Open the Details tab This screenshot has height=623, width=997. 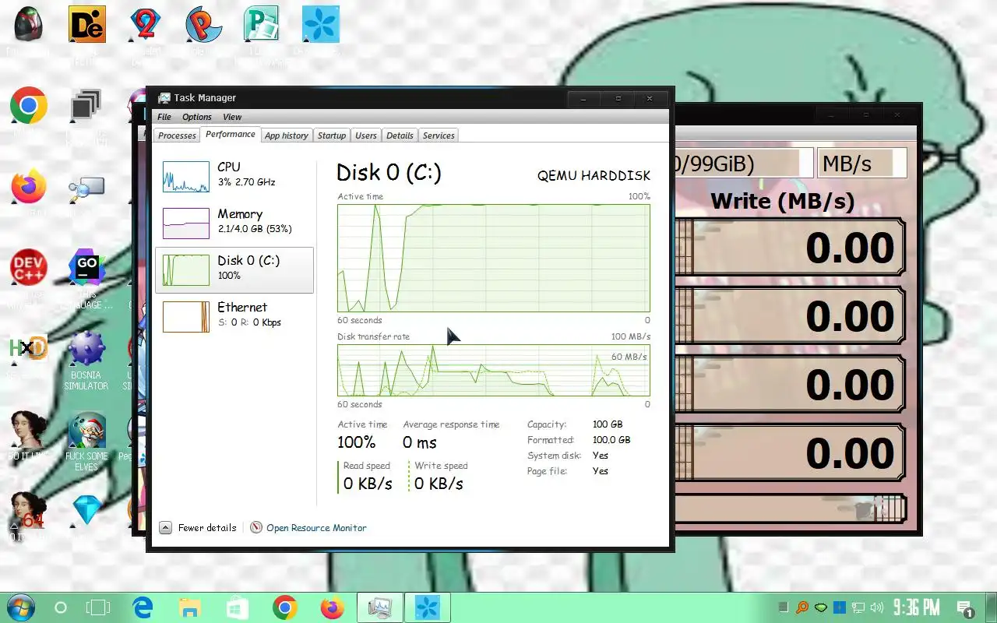400,136
